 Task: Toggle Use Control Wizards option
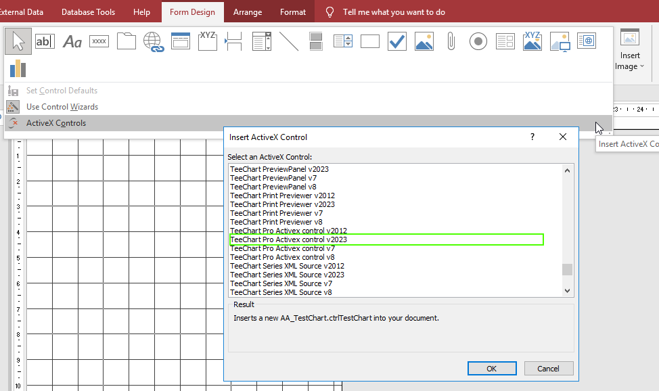point(62,107)
